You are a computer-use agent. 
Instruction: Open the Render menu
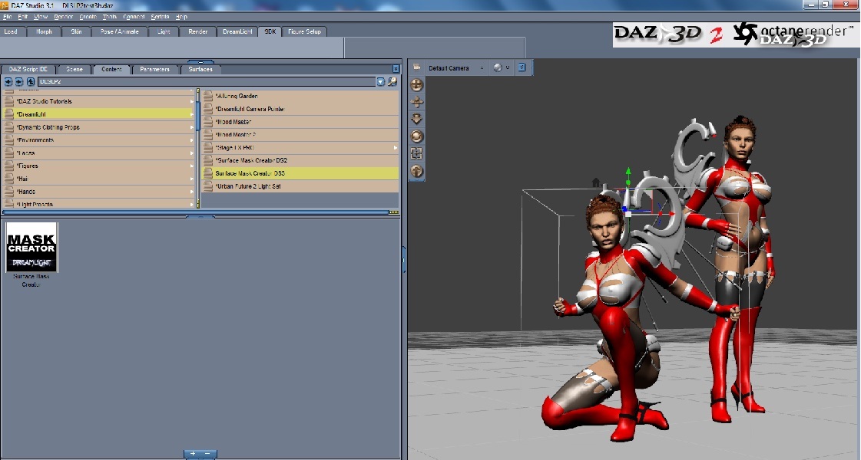(x=63, y=17)
